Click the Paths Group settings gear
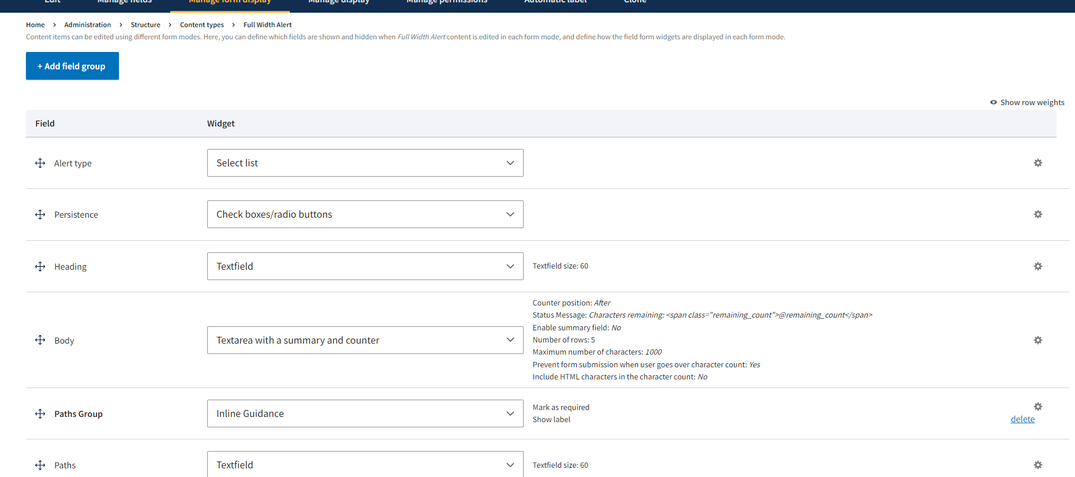 [x=1038, y=407]
